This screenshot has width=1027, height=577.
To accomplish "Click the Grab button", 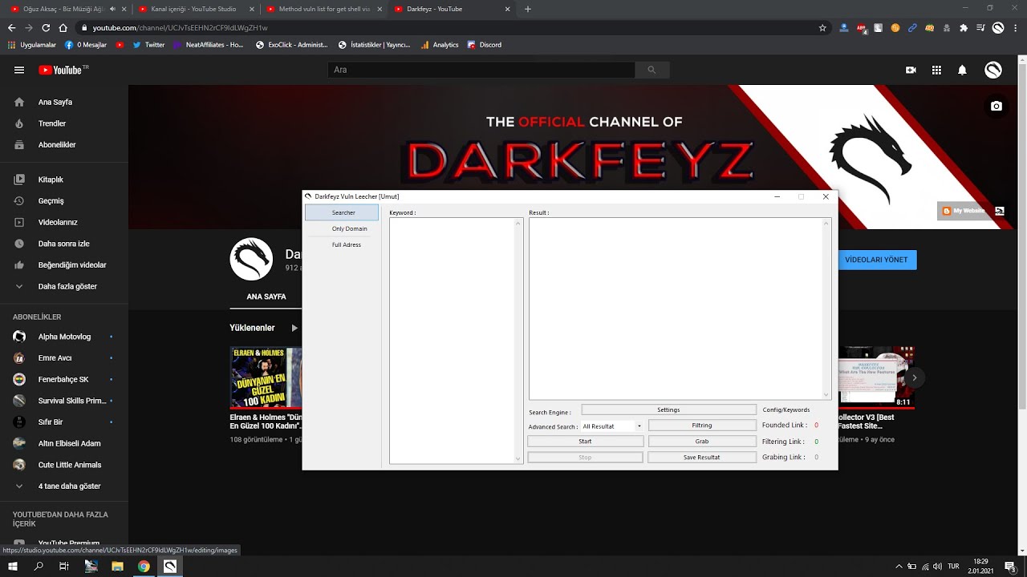I will (x=702, y=442).
